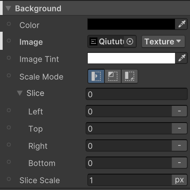
Task: Click binding dot next to Color
Action: tap(9, 24)
